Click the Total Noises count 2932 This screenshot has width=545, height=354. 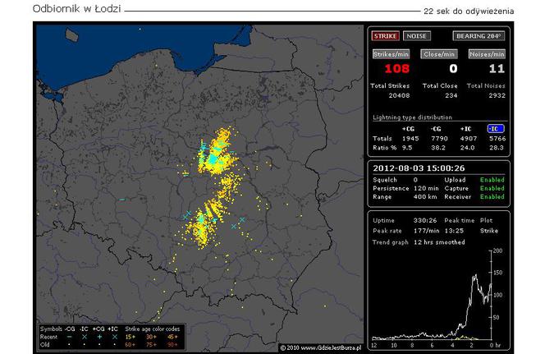497,95
